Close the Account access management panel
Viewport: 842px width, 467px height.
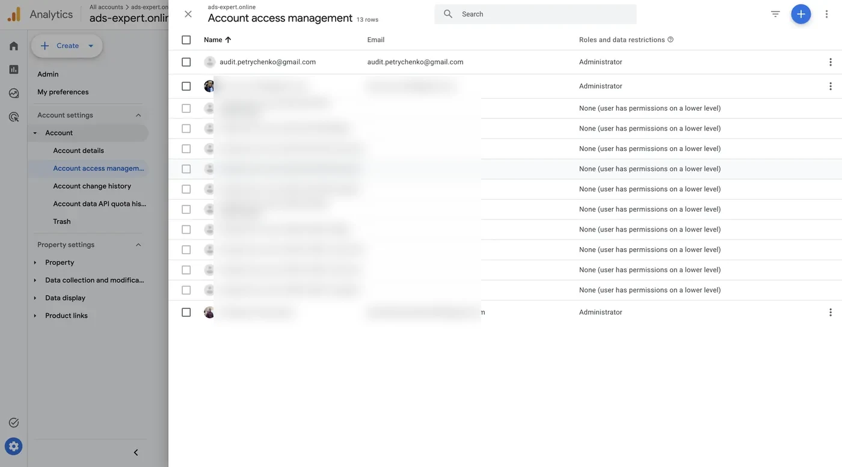[188, 14]
